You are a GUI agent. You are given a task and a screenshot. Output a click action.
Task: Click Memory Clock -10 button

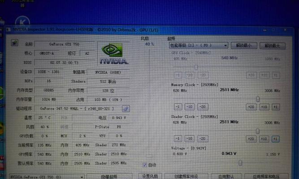click(189, 107)
